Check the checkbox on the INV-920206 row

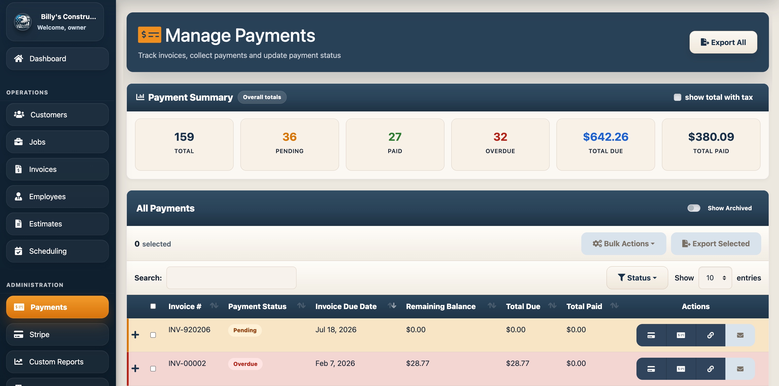(153, 335)
